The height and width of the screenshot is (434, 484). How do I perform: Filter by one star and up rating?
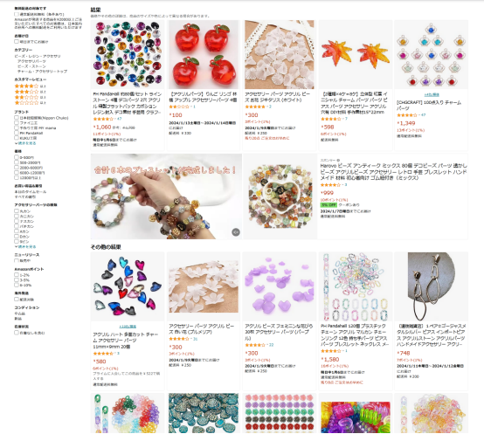pos(31,102)
